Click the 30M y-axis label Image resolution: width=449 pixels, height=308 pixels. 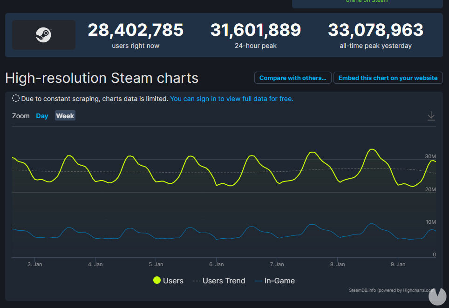(x=430, y=156)
